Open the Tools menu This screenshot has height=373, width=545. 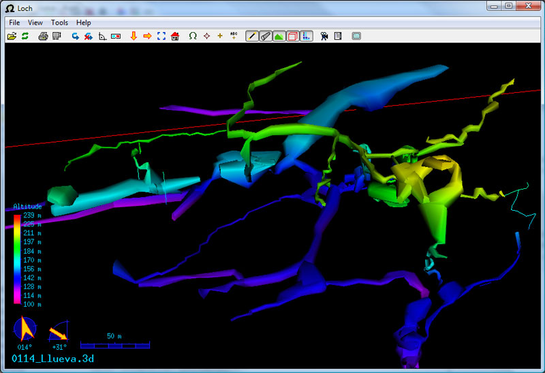point(59,23)
